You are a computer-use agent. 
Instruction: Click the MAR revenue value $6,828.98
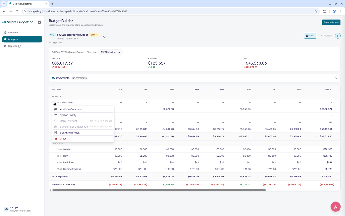click(x=168, y=109)
